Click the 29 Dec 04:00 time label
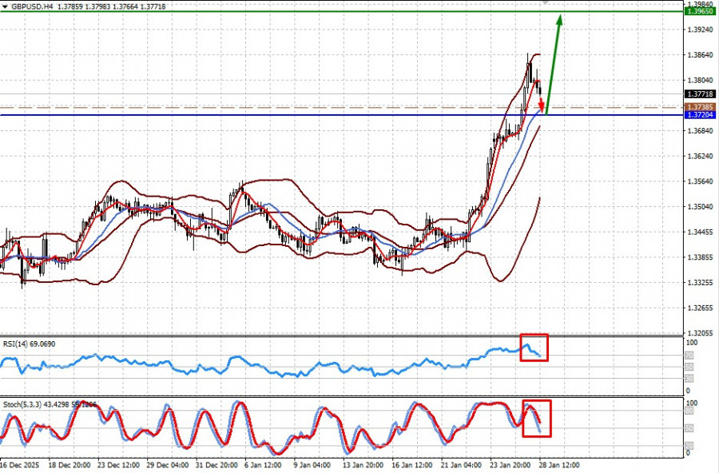This screenshot has height=473, width=719. tap(168, 465)
